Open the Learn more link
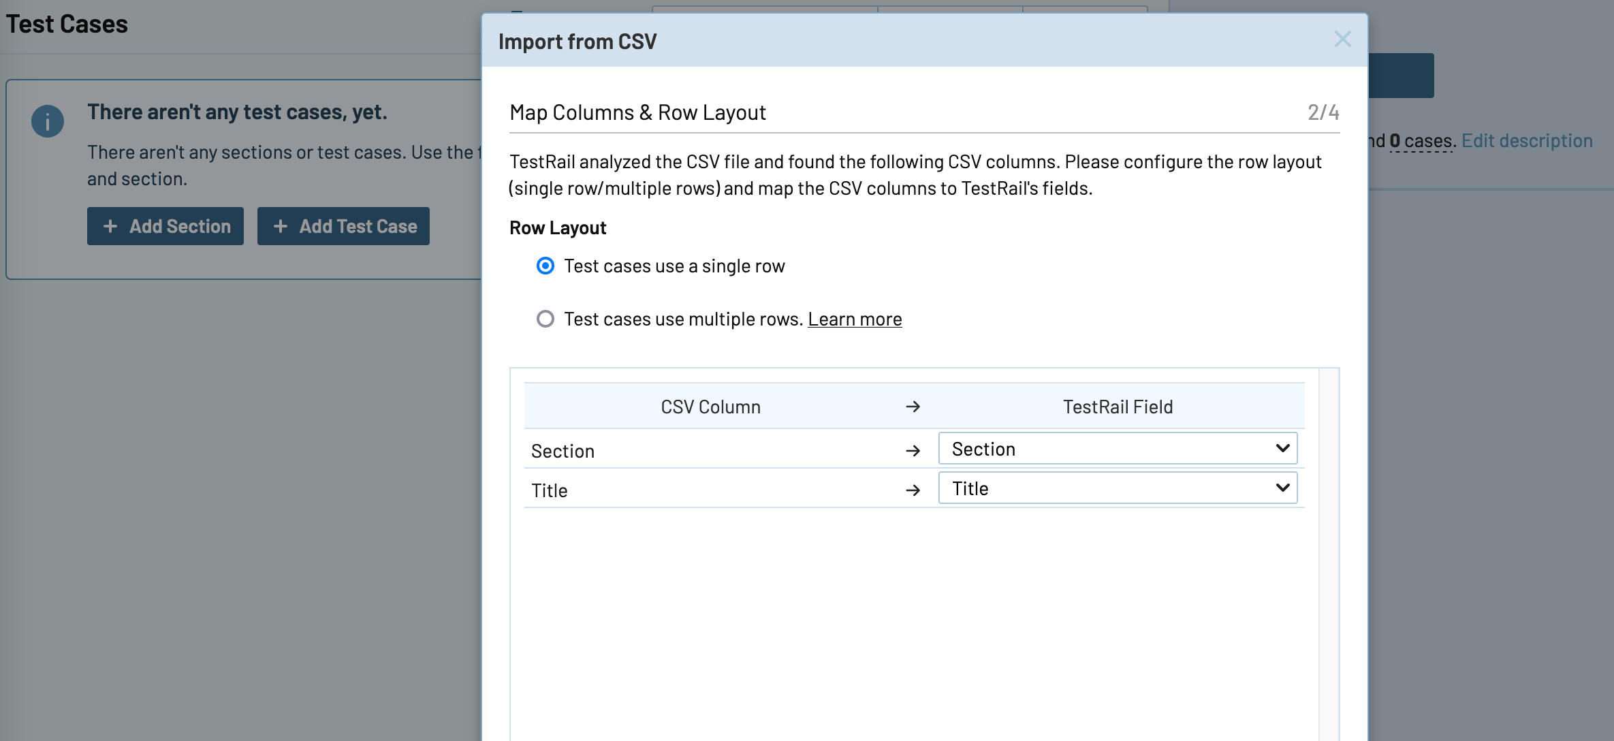The image size is (1614, 741). coord(855,319)
